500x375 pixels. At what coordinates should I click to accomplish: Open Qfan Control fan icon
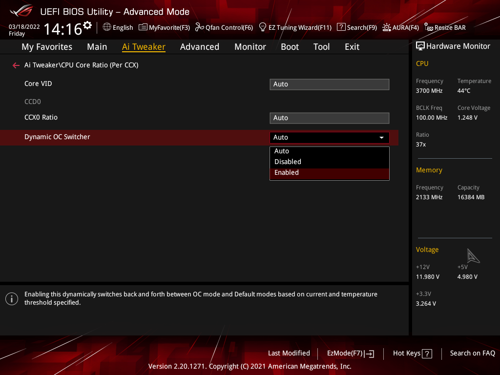pos(199,27)
